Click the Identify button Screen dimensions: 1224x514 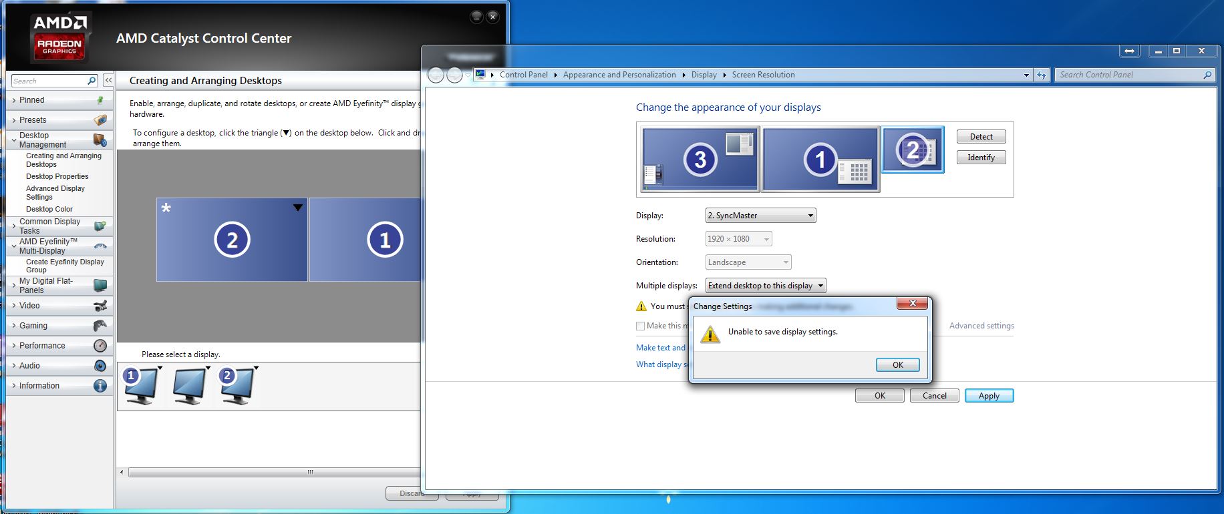[x=981, y=158]
